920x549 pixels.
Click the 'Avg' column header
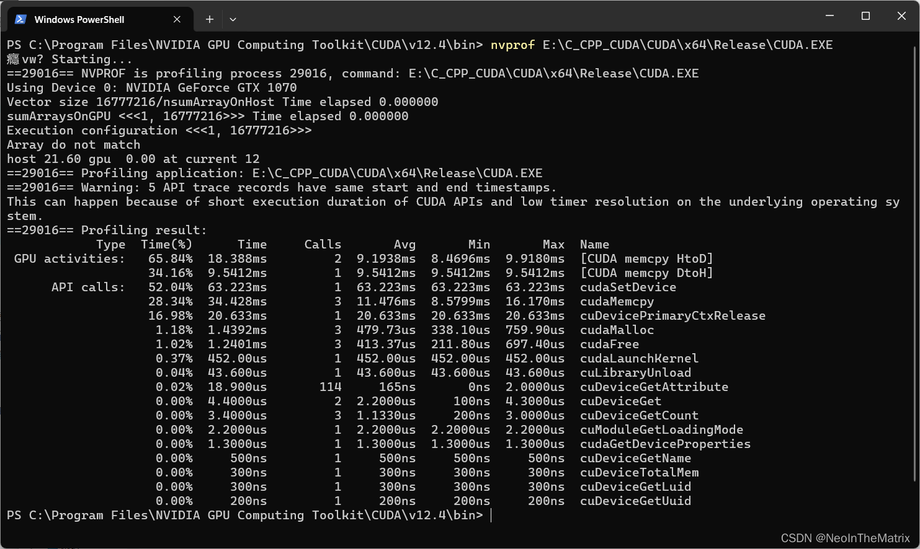click(x=404, y=244)
